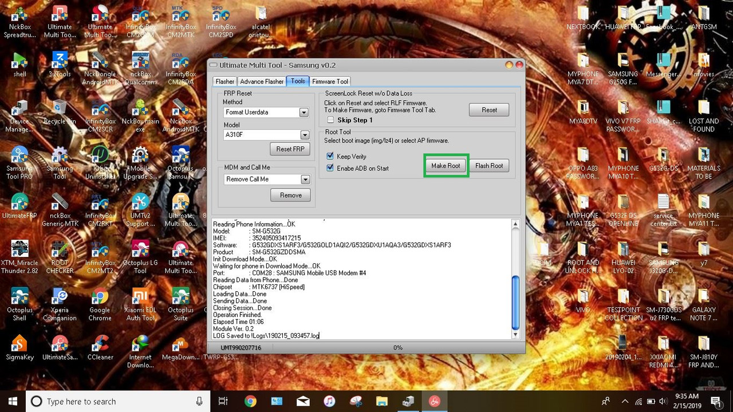
Task: Select the shell desktop icon
Action: (19, 64)
